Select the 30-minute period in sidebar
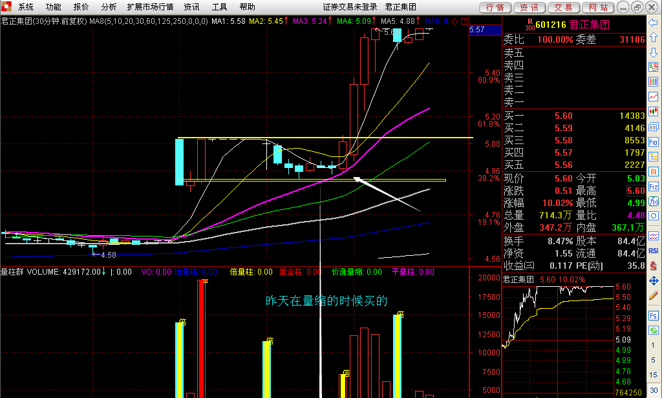Screen dimensions: 662x398 pos(653,390)
